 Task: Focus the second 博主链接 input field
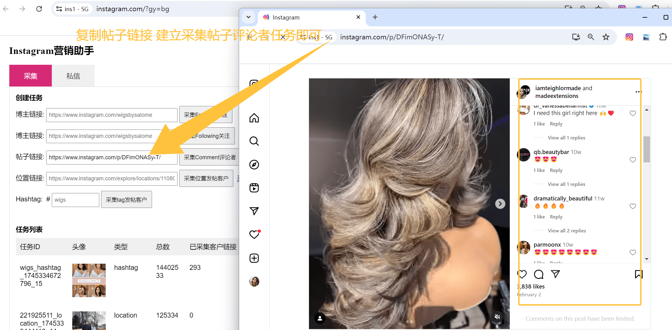click(112, 136)
